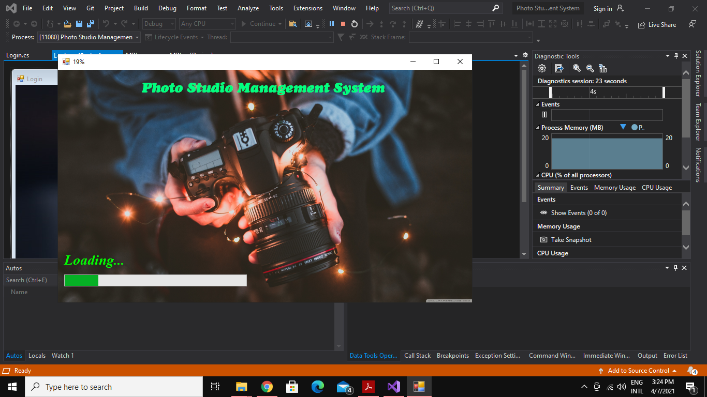Click the Take Snapshot camera icon
Image resolution: width=707 pixels, height=397 pixels.
point(543,239)
